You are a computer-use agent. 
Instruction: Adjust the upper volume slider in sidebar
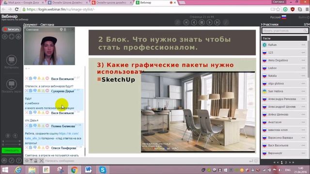coord(12,141)
